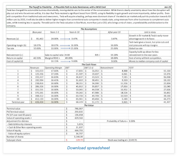The height and width of the screenshot is (158, 179).
Task: Select the '- Debt & Minority Interests' label
Action: point(20,124)
